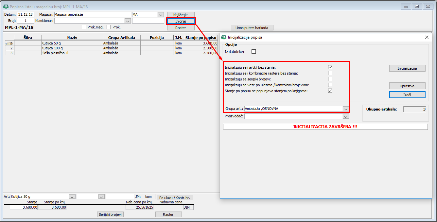Select the Flaša plastična 1l row

pyautogui.click(x=72, y=53)
